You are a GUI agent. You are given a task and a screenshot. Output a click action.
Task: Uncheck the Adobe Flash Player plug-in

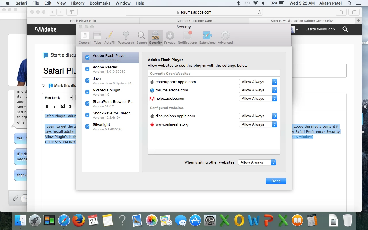[87, 57]
